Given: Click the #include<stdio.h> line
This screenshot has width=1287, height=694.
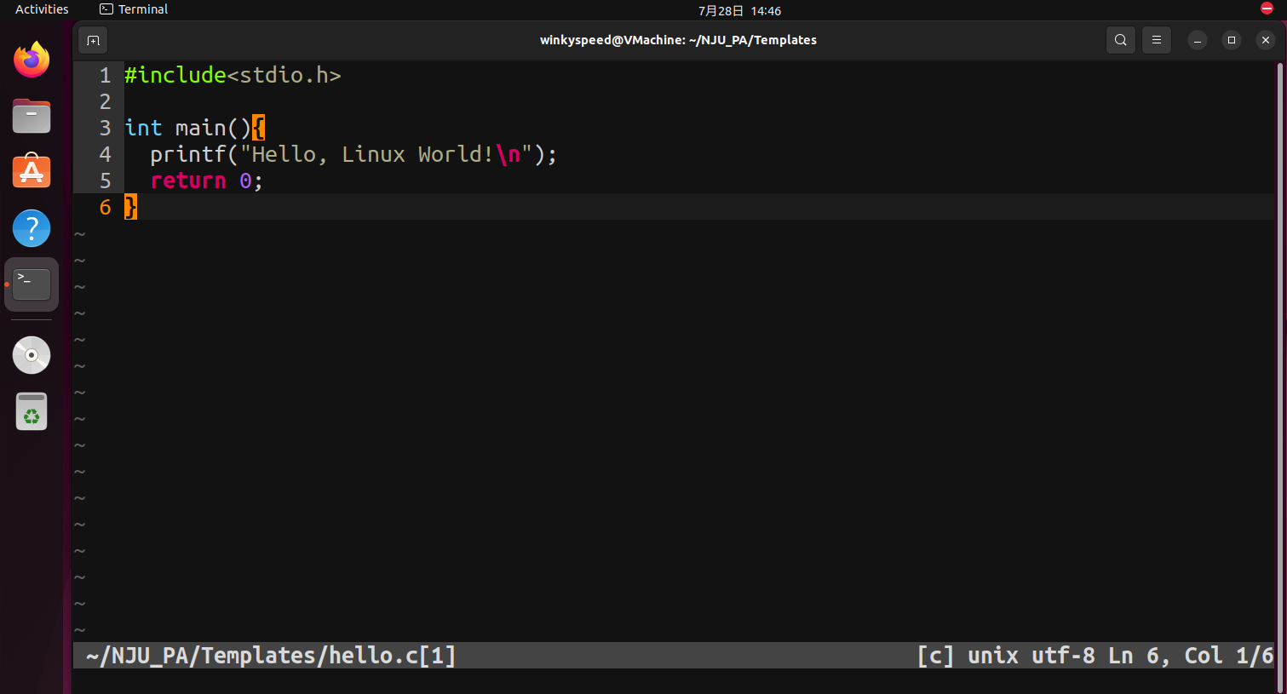Looking at the screenshot, I should [233, 75].
